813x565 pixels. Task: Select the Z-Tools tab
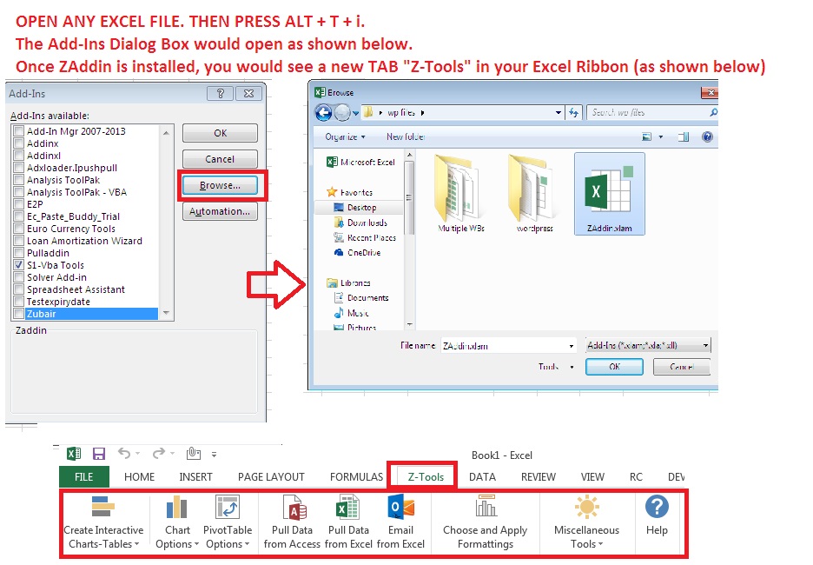pyautogui.click(x=426, y=477)
